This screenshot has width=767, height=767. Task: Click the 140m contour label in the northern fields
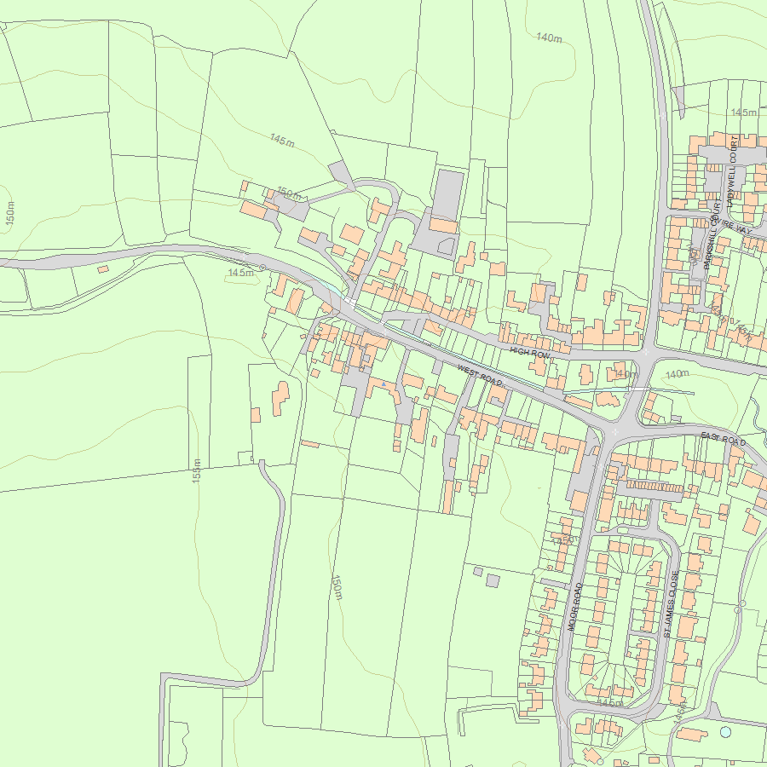click(x=549, y=37)
